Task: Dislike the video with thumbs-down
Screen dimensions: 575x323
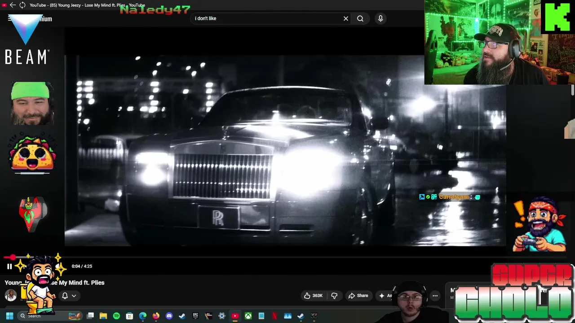Action: pyautogui.click(x=334, y=296)
